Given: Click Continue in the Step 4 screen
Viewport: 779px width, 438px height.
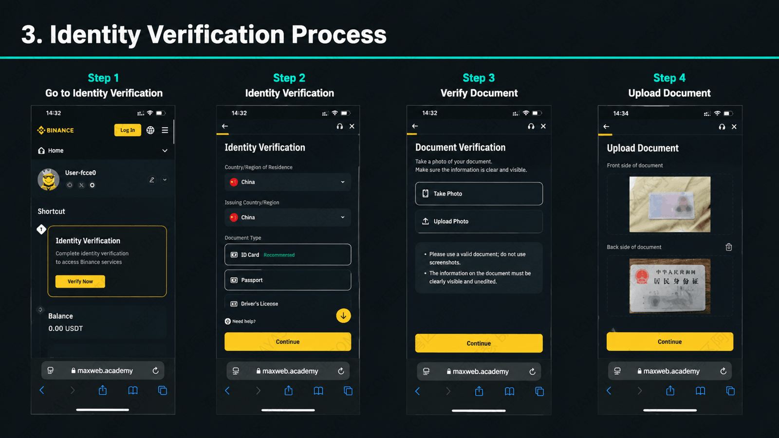Looking at the screenshot, I should (670, 342).
